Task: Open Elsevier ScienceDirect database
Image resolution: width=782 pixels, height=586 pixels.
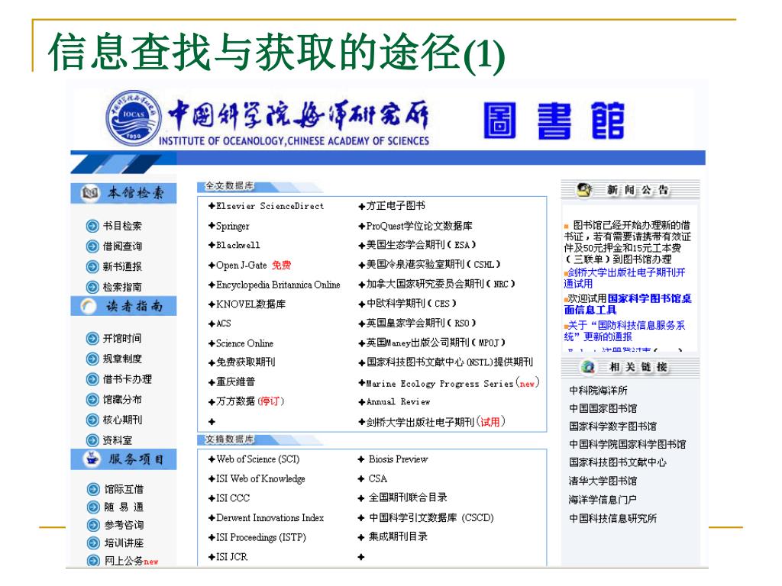Action: (270, 206)
